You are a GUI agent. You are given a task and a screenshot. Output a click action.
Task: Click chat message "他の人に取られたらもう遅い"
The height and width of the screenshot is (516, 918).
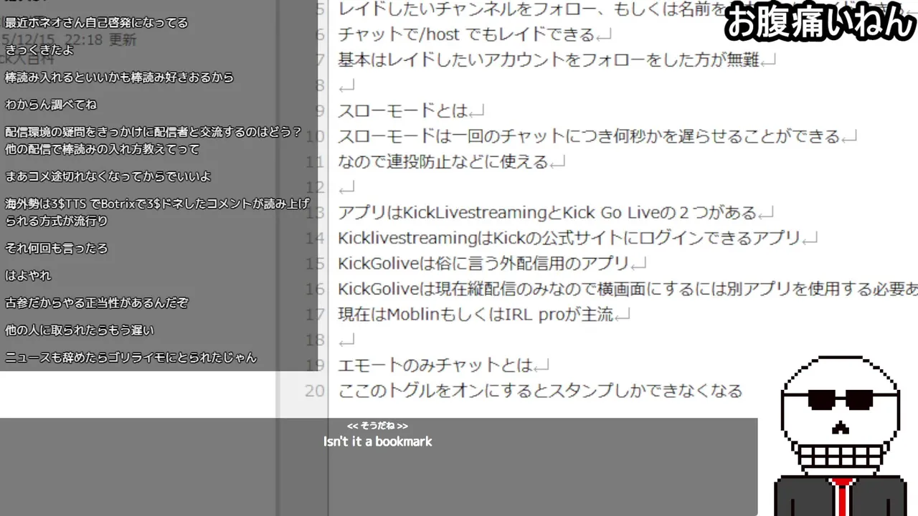(x=79, y=330)
